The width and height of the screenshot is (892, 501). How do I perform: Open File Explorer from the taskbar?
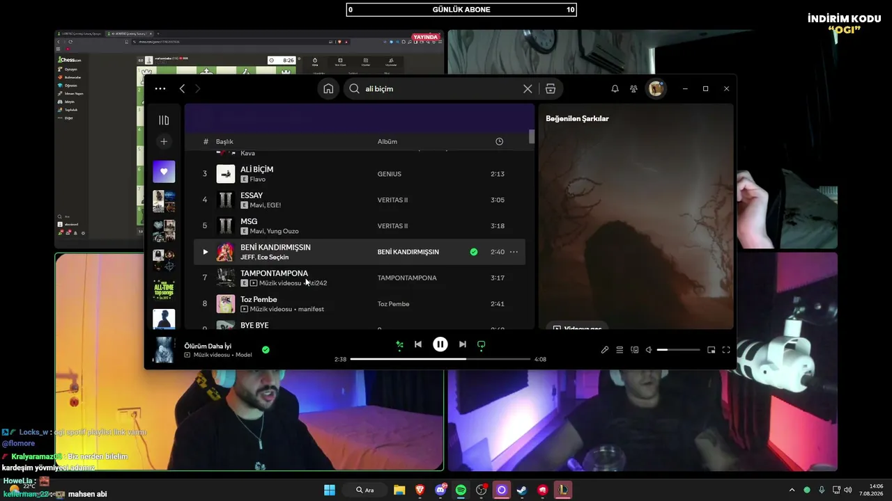399,490
